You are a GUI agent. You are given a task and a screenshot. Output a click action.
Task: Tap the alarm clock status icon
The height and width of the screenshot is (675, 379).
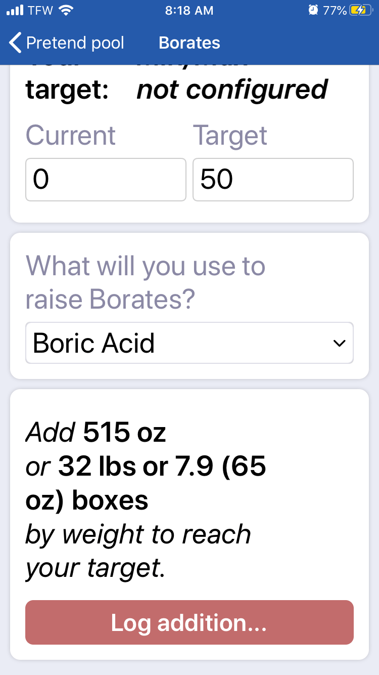point(313,10)
